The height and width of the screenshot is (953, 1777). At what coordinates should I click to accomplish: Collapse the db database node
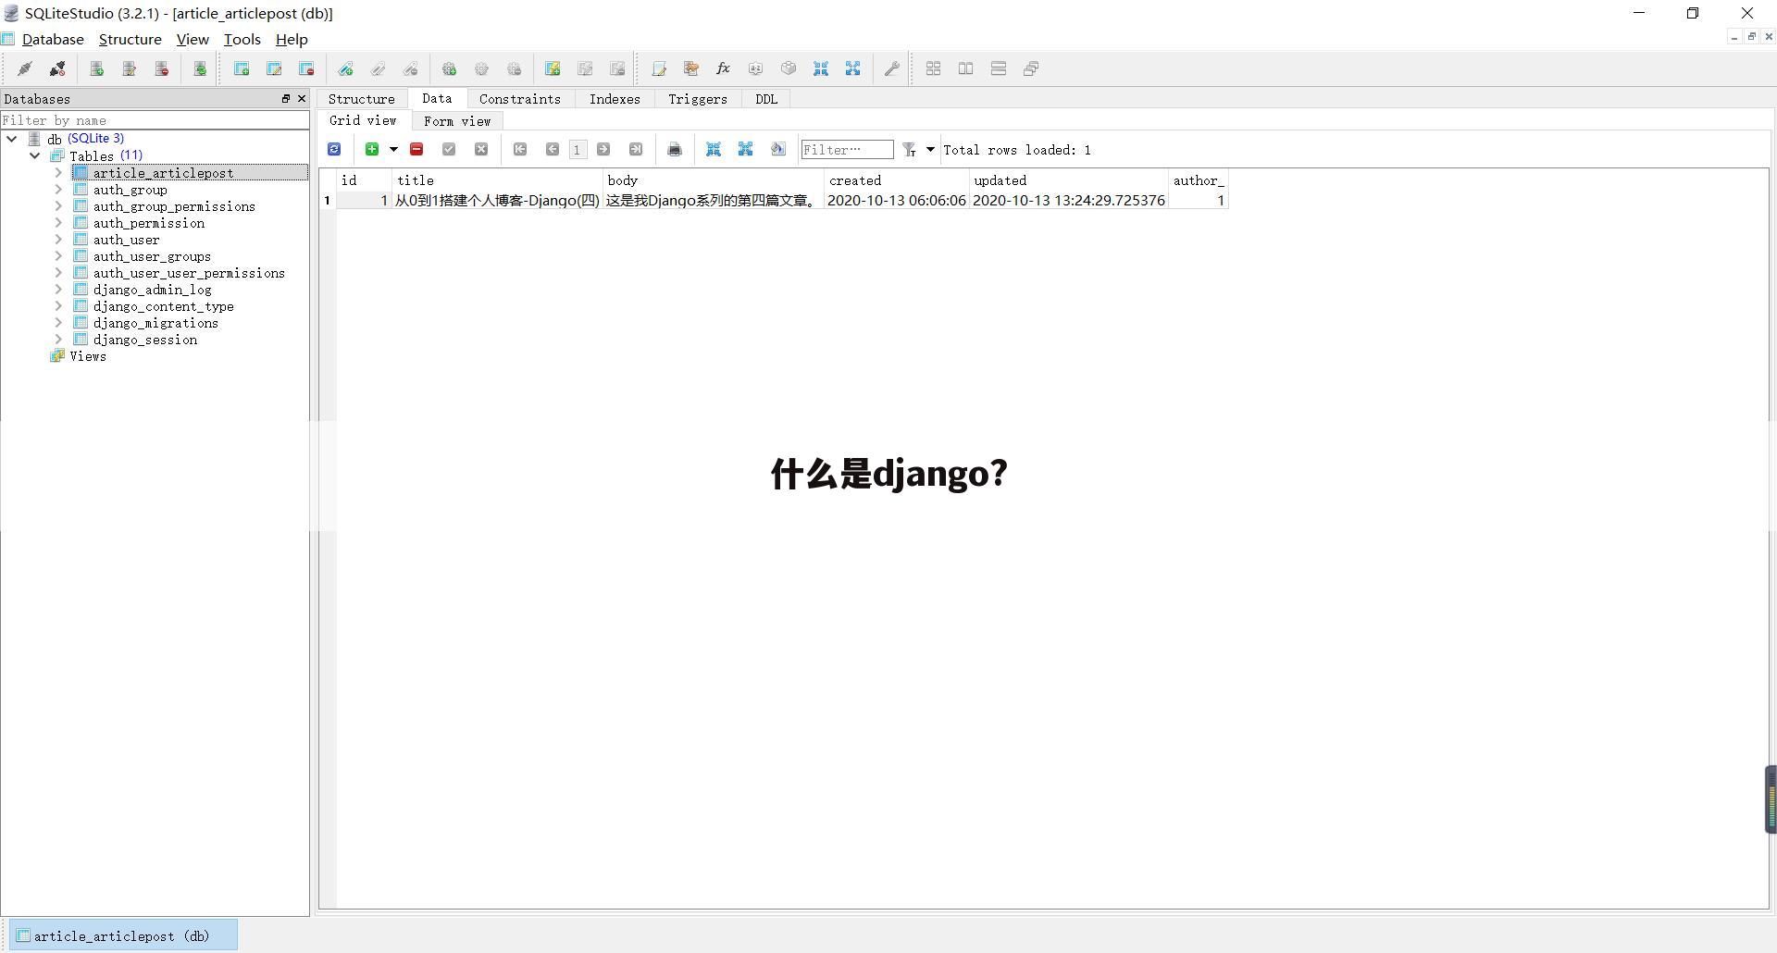point(12,139)
